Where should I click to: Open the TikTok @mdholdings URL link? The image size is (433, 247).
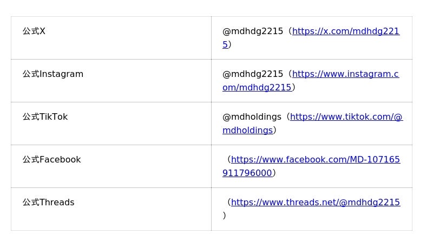point(346,117)
